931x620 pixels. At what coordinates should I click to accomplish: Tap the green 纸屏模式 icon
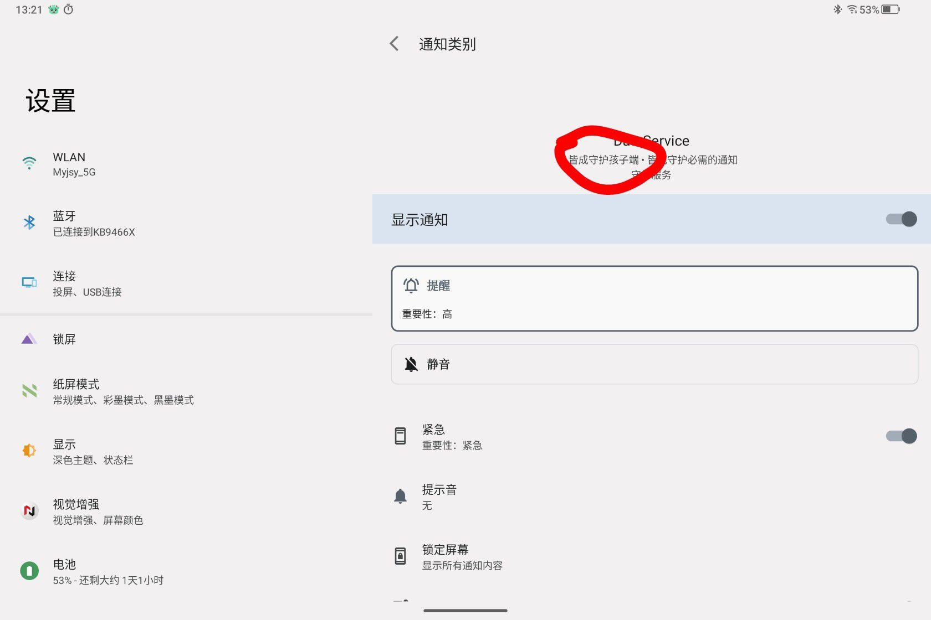(29, 390)
